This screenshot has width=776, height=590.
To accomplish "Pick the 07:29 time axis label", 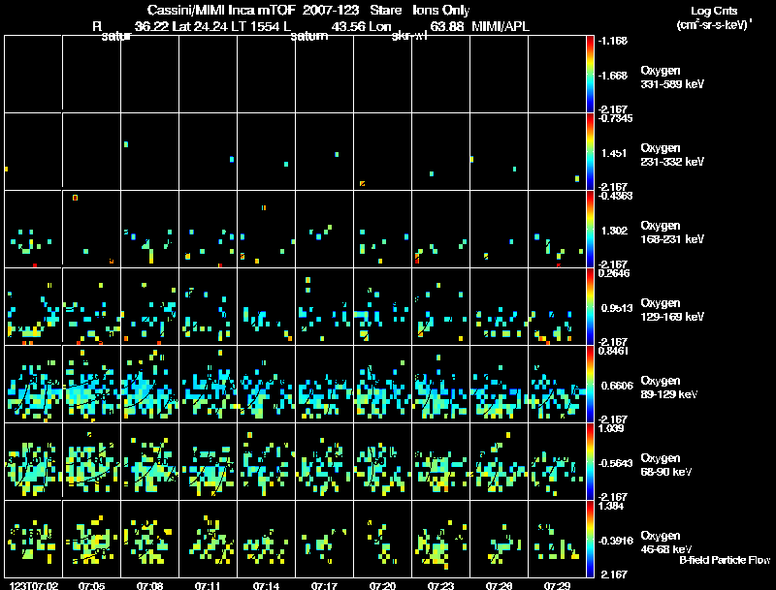I will (557, 585).
